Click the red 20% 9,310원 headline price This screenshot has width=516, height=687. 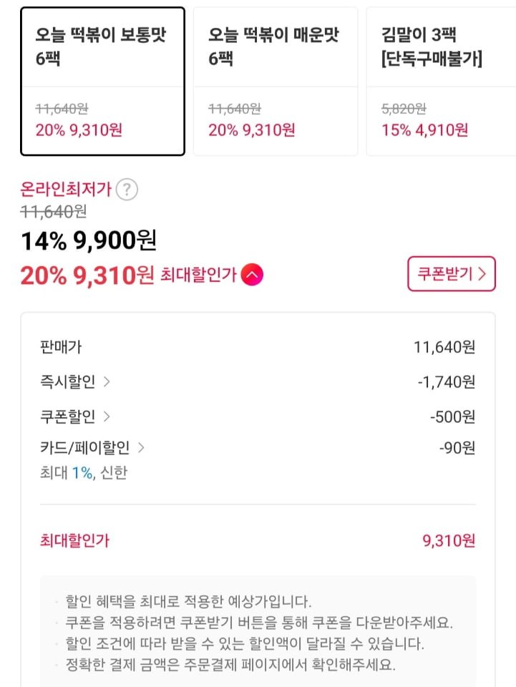(x=87, y=275)
